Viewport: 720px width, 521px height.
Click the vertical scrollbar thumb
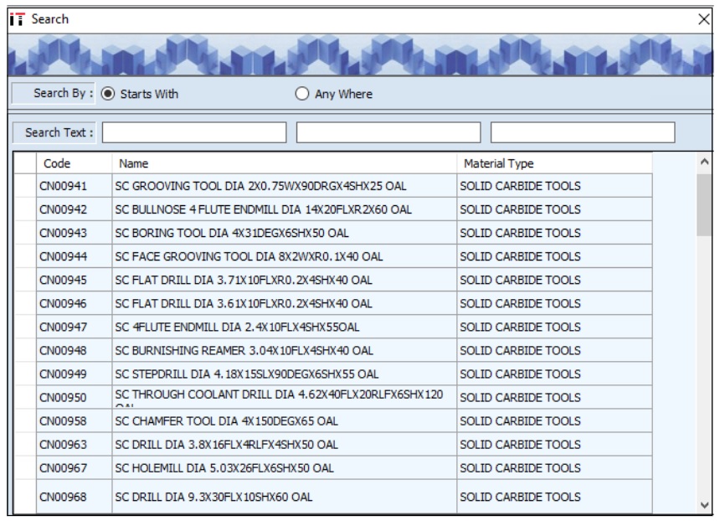pos(704,205)
